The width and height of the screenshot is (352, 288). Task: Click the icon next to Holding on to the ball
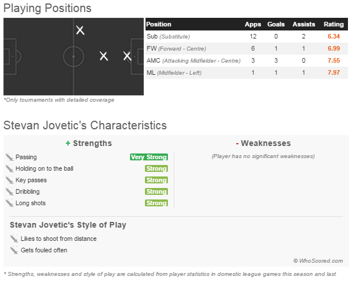pyautogui.click(x=9, y=168)
